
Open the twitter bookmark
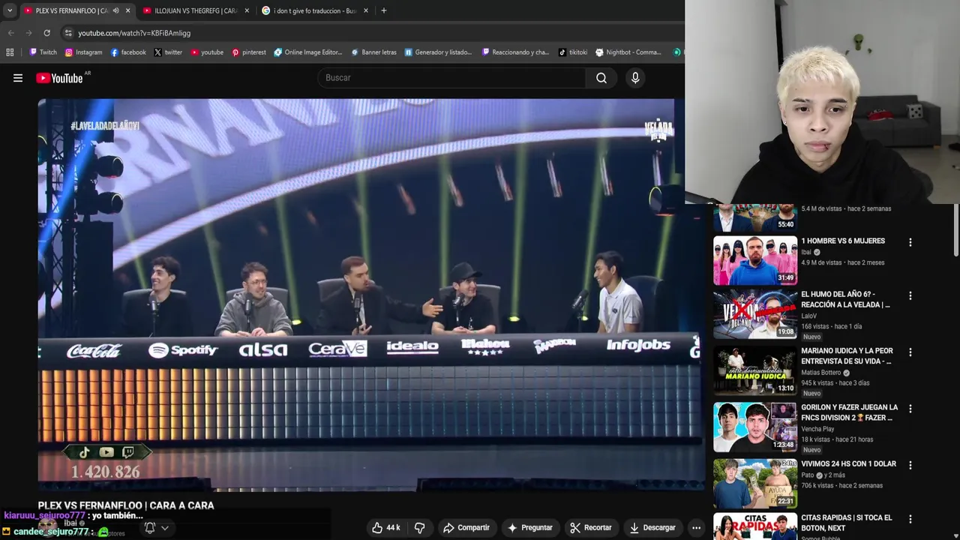click(168, 52)
